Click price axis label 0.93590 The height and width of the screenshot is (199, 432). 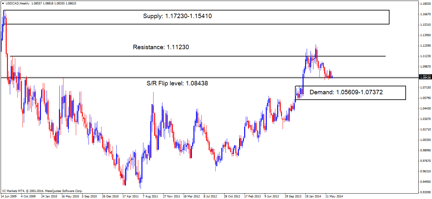coord(425,192)
